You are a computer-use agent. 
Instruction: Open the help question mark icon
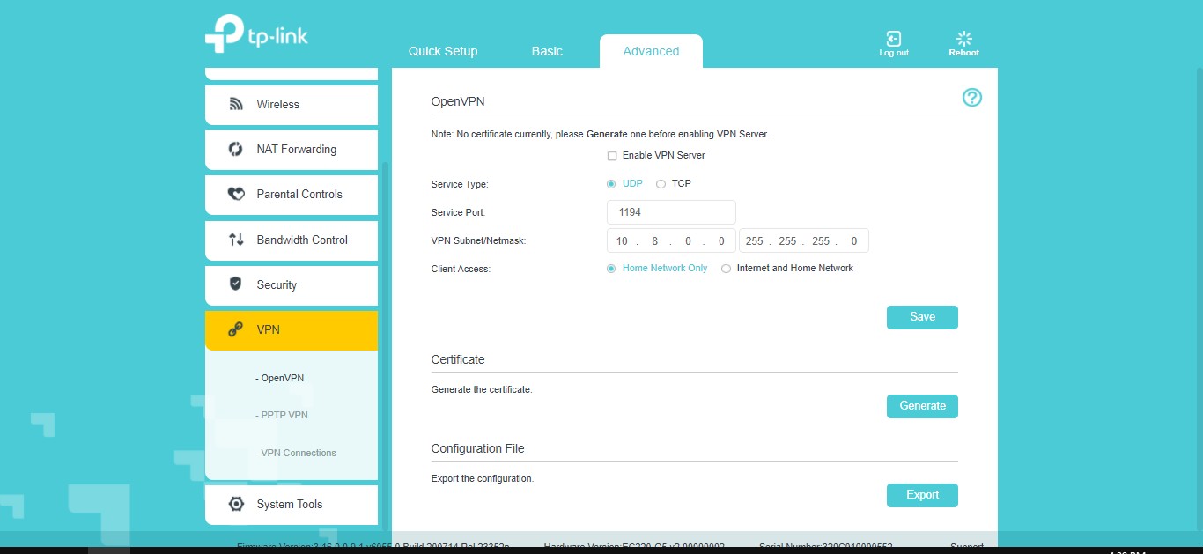point(971,98)
